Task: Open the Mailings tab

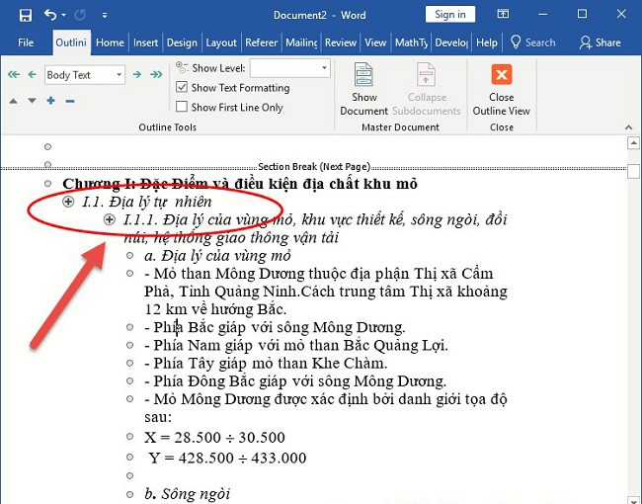Action: 301,42
